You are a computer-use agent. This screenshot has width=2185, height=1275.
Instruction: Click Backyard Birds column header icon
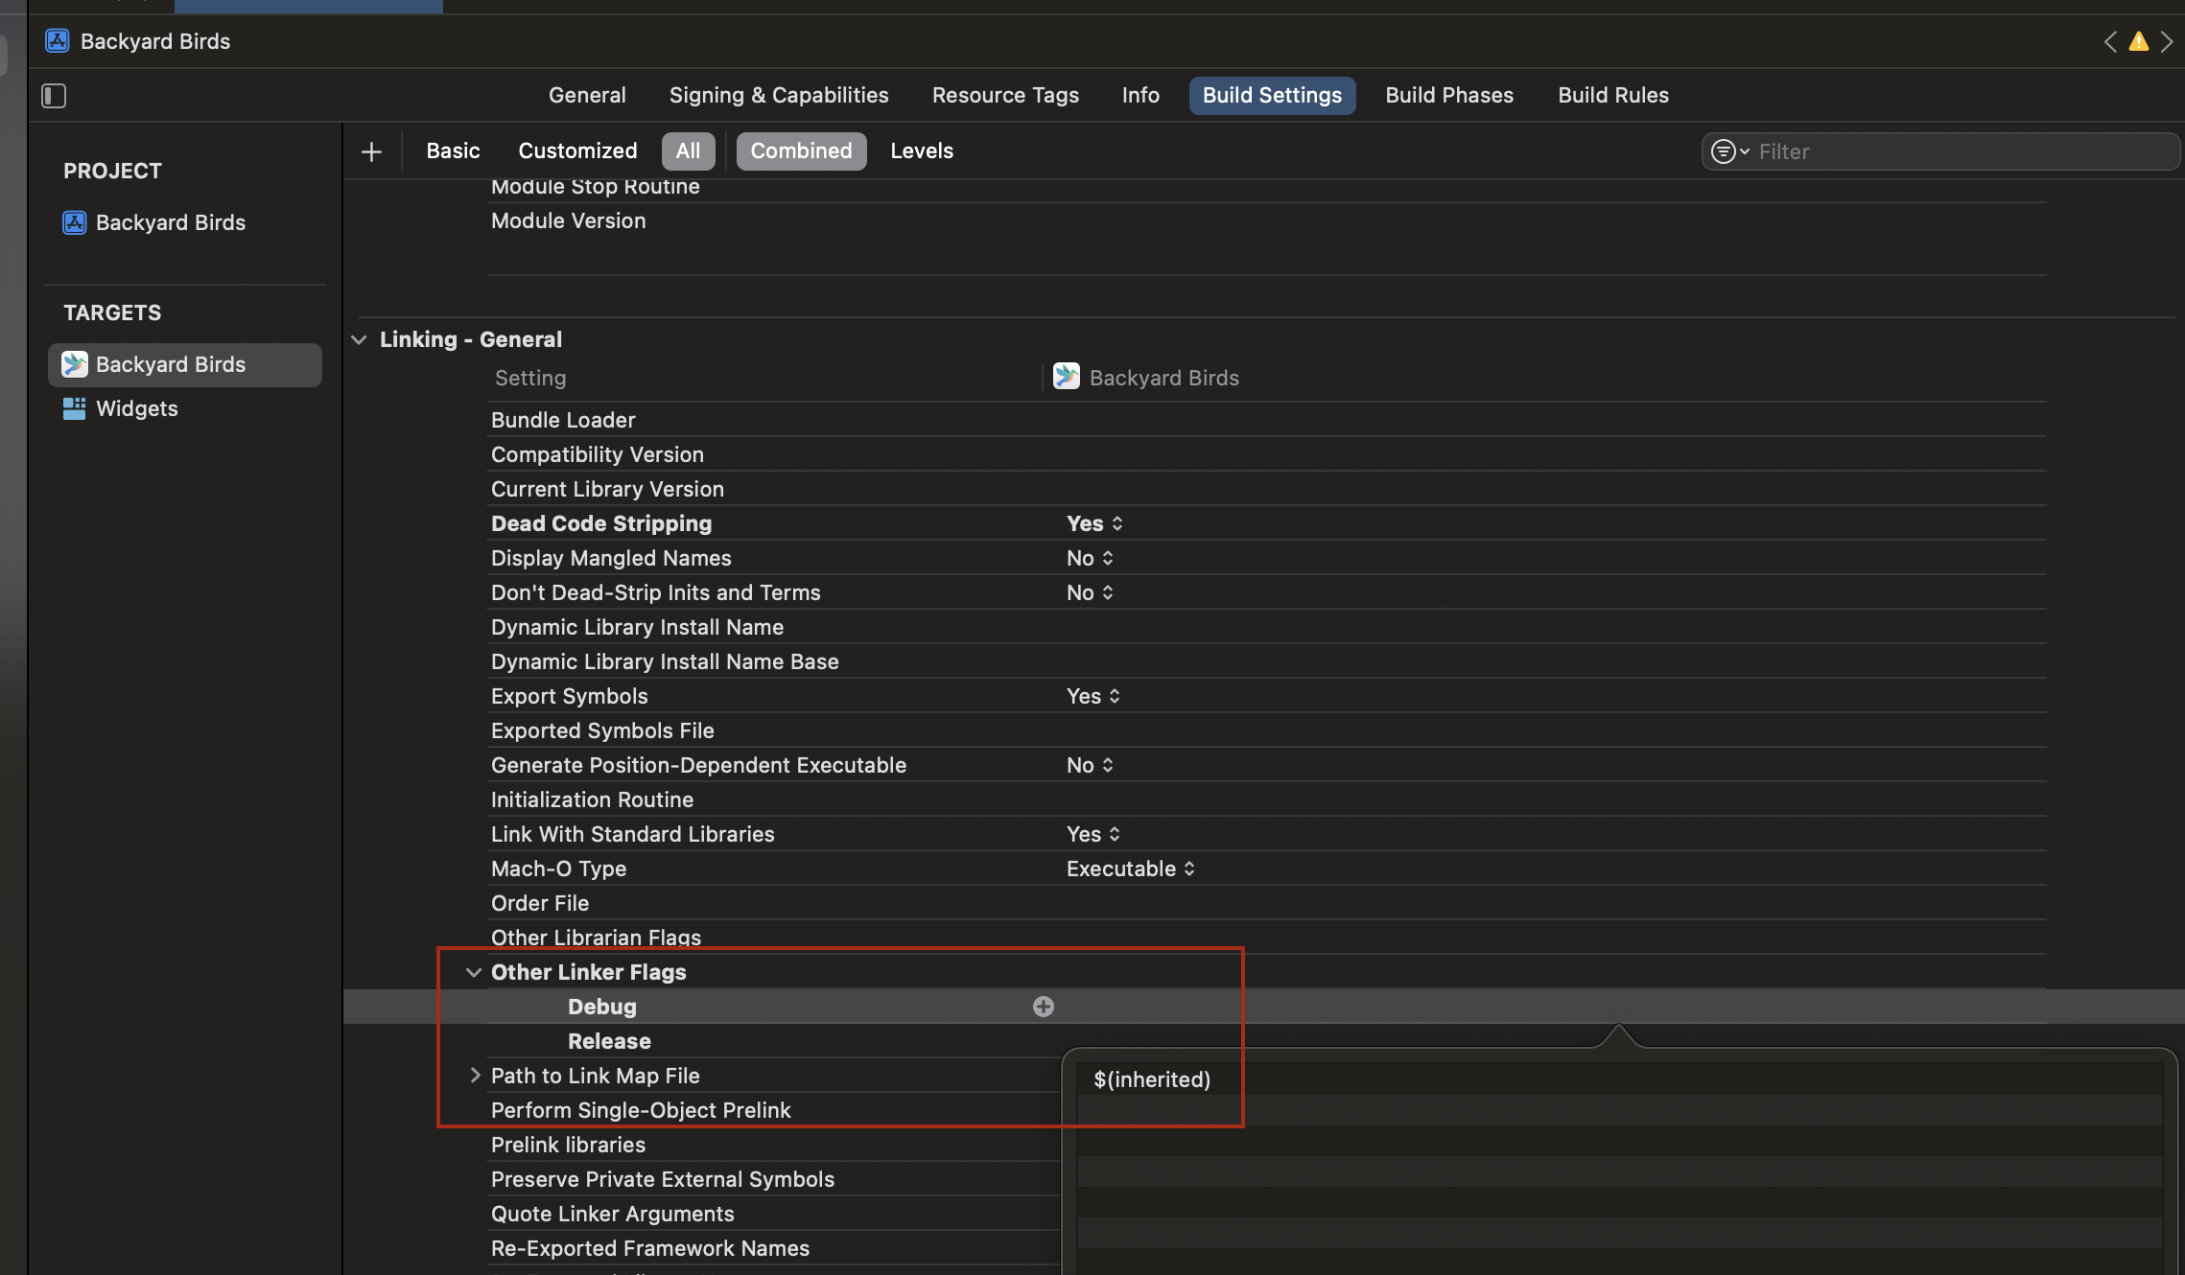[x=1067, y=377]
